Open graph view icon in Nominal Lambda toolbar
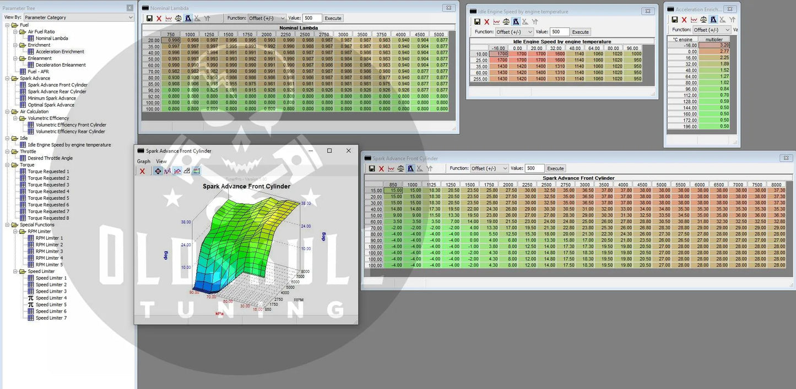 pyautogui.click(x=169, y=18)
